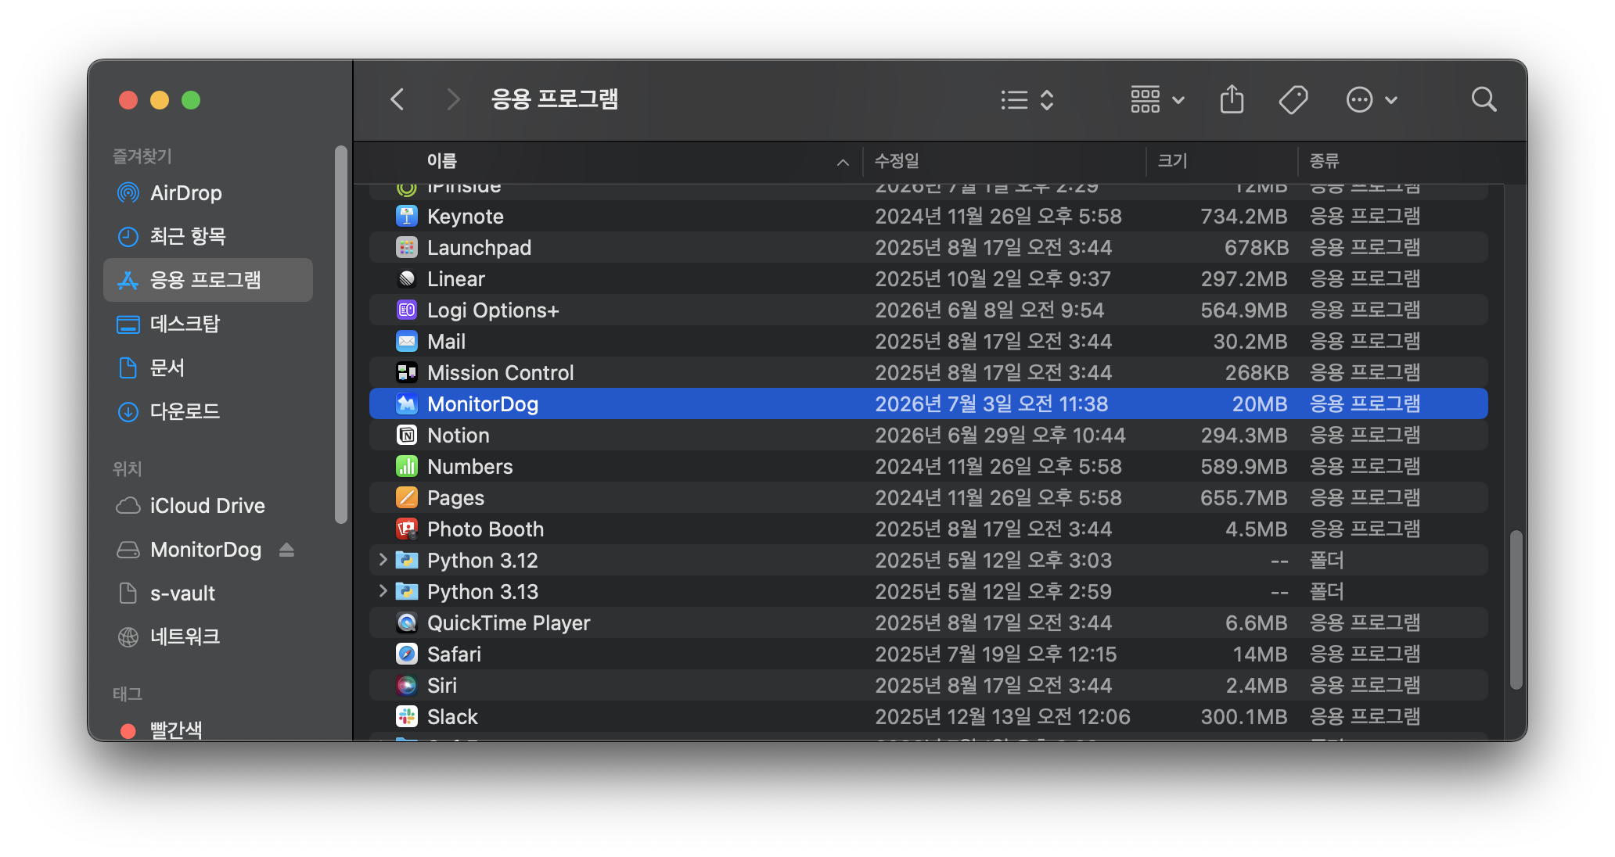
Task: Expand the Python 3.13 folder
Action: coord(382,590)
